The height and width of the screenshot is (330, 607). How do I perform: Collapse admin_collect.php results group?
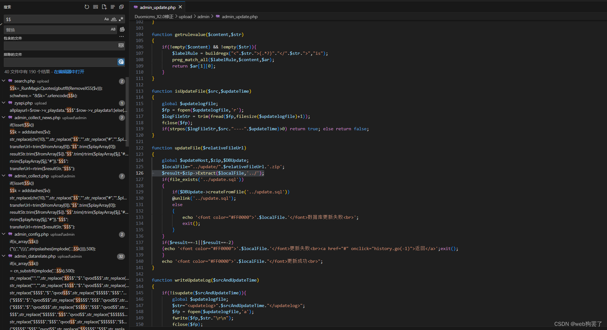click(x=4, y=176)
